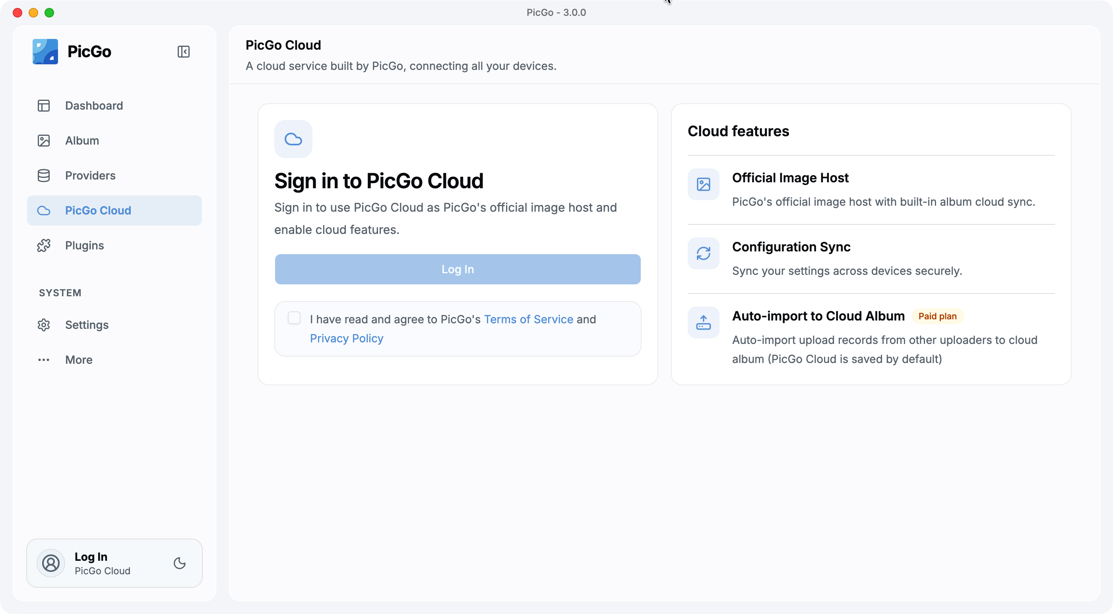Click the Sign in to PicGo Cloud heading
Screen dimensions: 1113x614
[379, 181]
